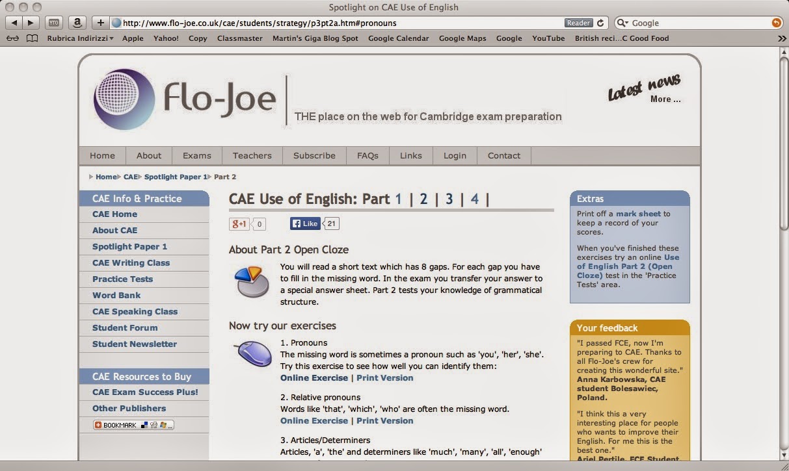Go to Use of English Part 1
Viewport: 789px width, 471px height.
(x=398, y=199)
